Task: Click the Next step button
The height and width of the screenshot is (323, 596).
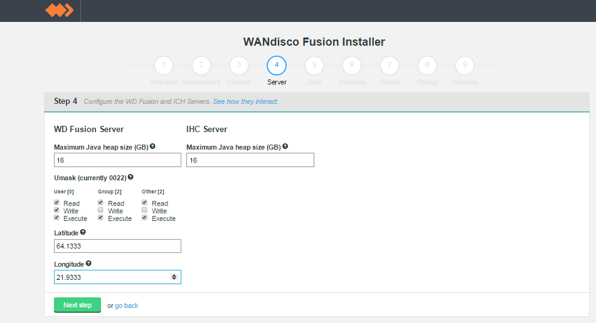Action: [x=78, y=305]
